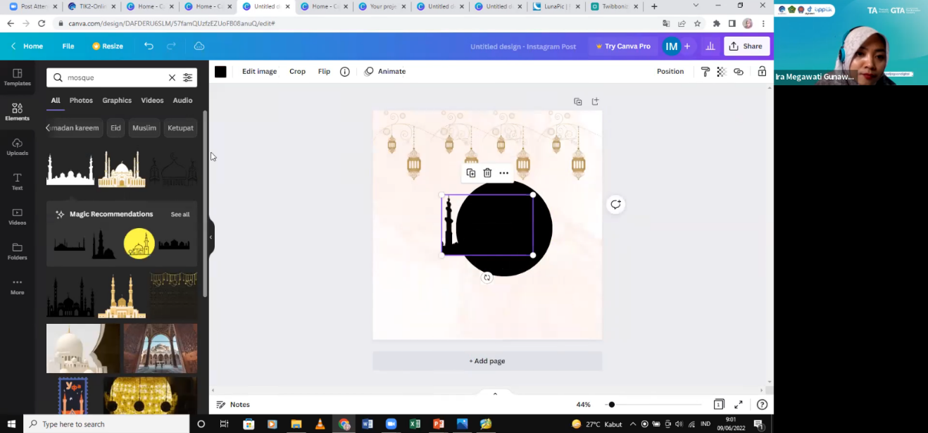The height and width of the screenshot is (433, 928).
Task: Switch to the Graphics tab
Action: coord(117,101)
